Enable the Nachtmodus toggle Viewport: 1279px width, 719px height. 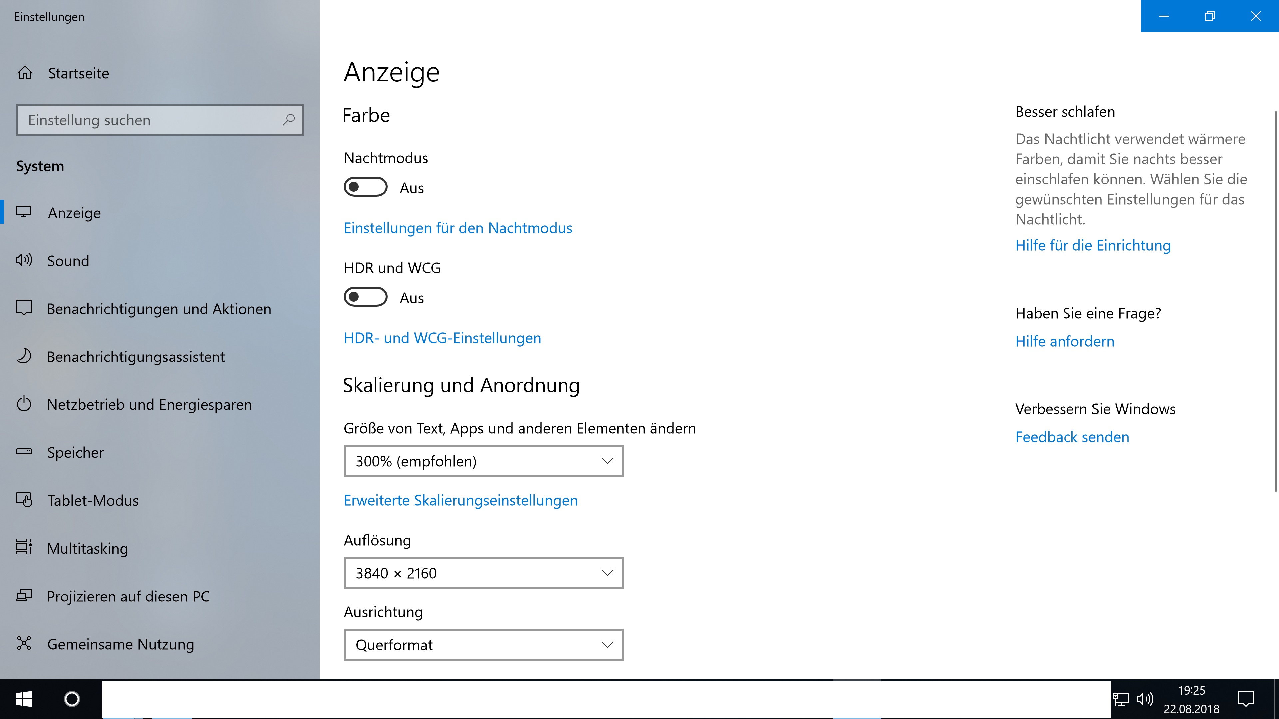[365, 187]
